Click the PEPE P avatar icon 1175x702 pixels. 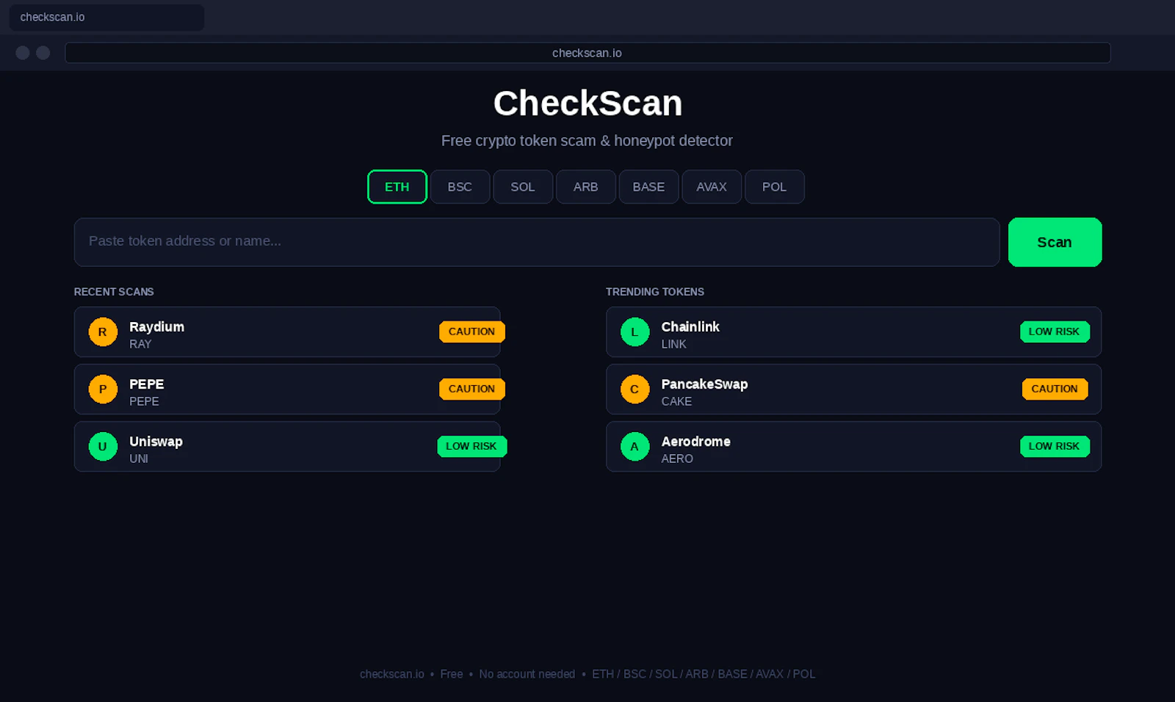point(103,389)
